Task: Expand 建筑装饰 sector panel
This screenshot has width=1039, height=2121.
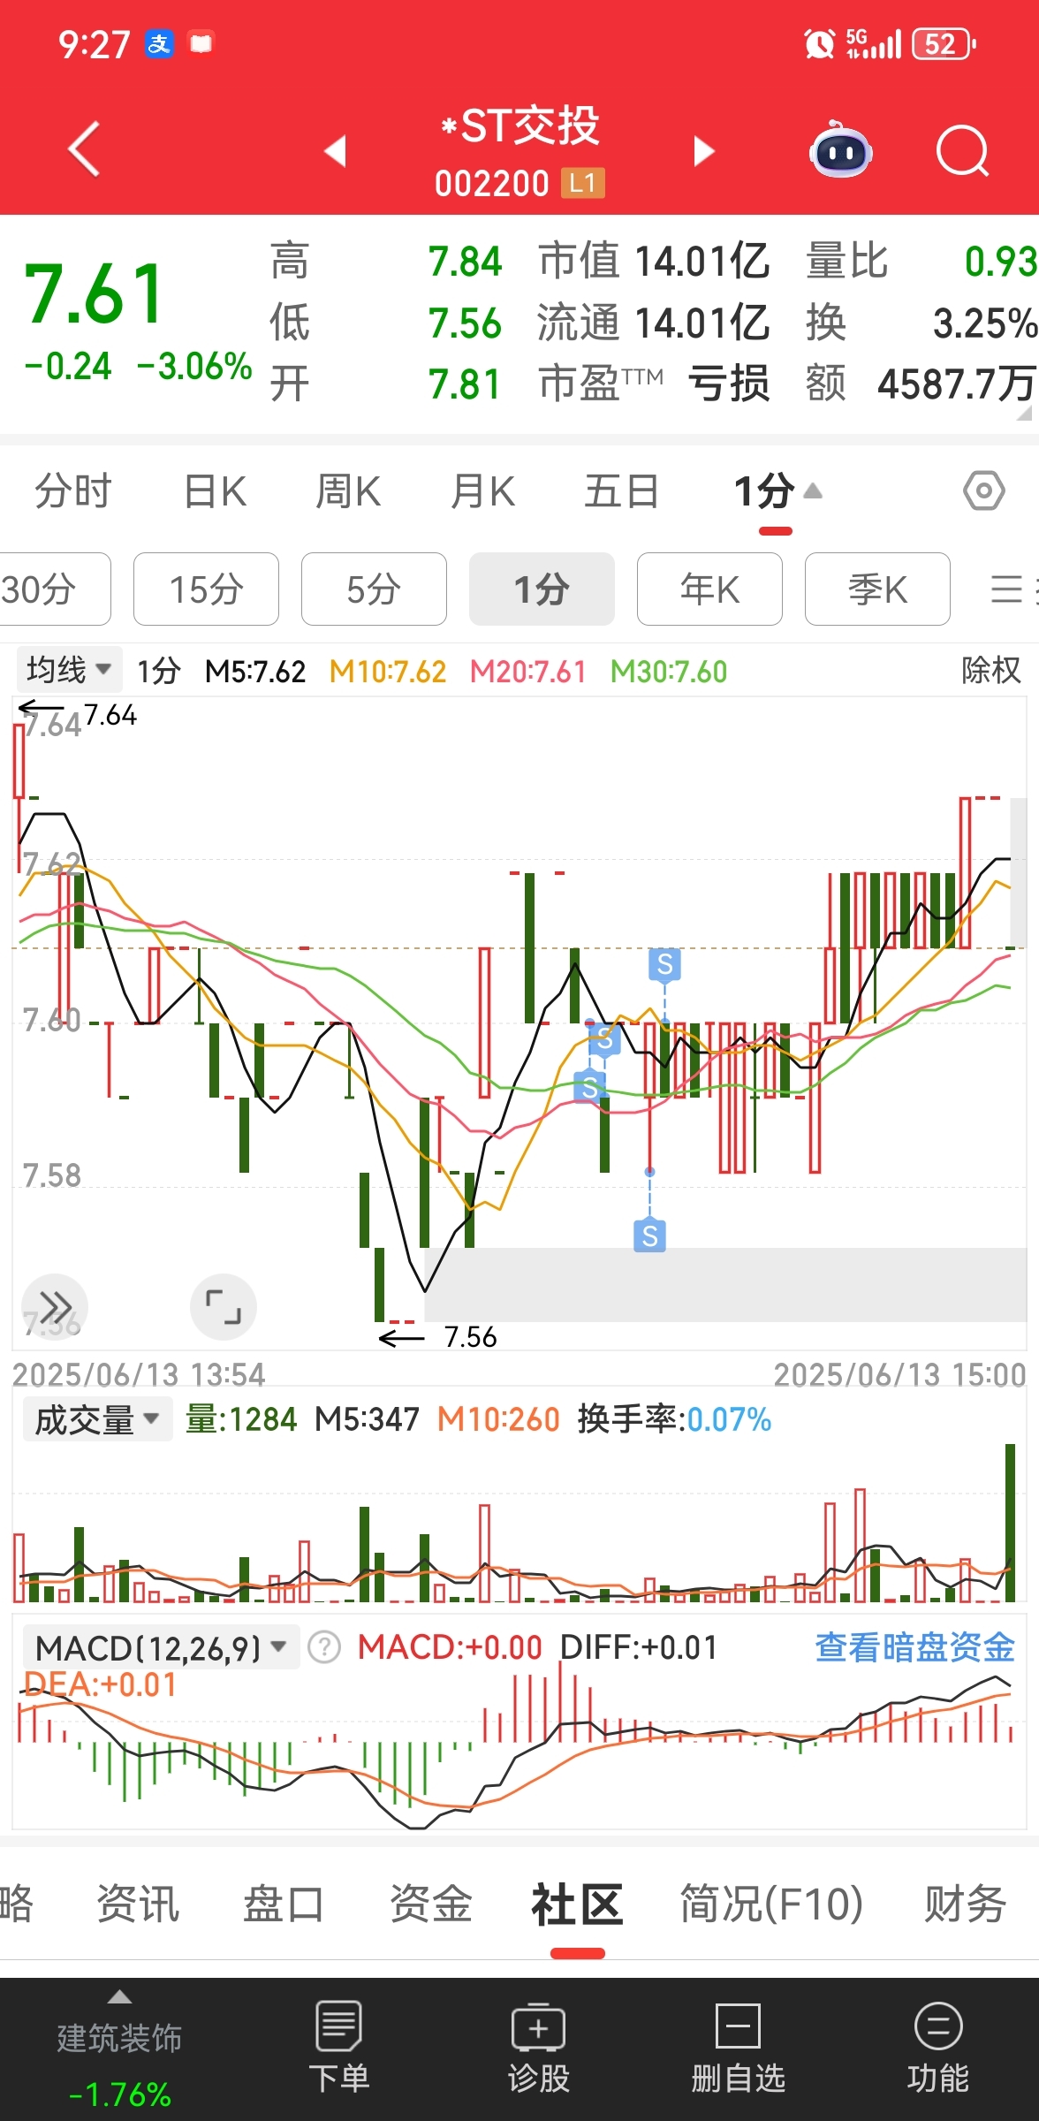Action: [x=119, y=2049]
